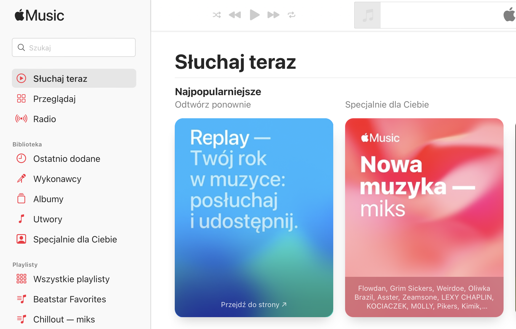Click the Odtwórz ponownie label
Screen dimensions: 516x329
[x=213, y=105]
